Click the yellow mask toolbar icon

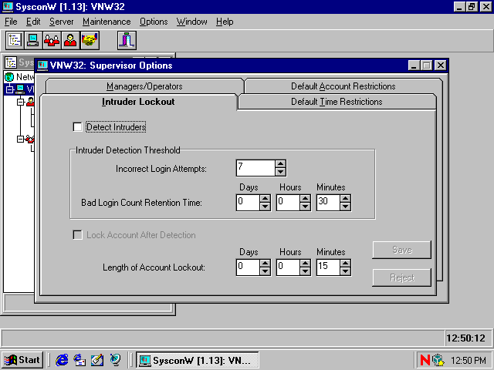(x=90, y=40)
